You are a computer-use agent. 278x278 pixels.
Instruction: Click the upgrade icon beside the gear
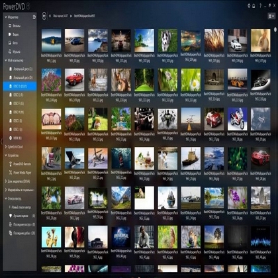point(254,6)
